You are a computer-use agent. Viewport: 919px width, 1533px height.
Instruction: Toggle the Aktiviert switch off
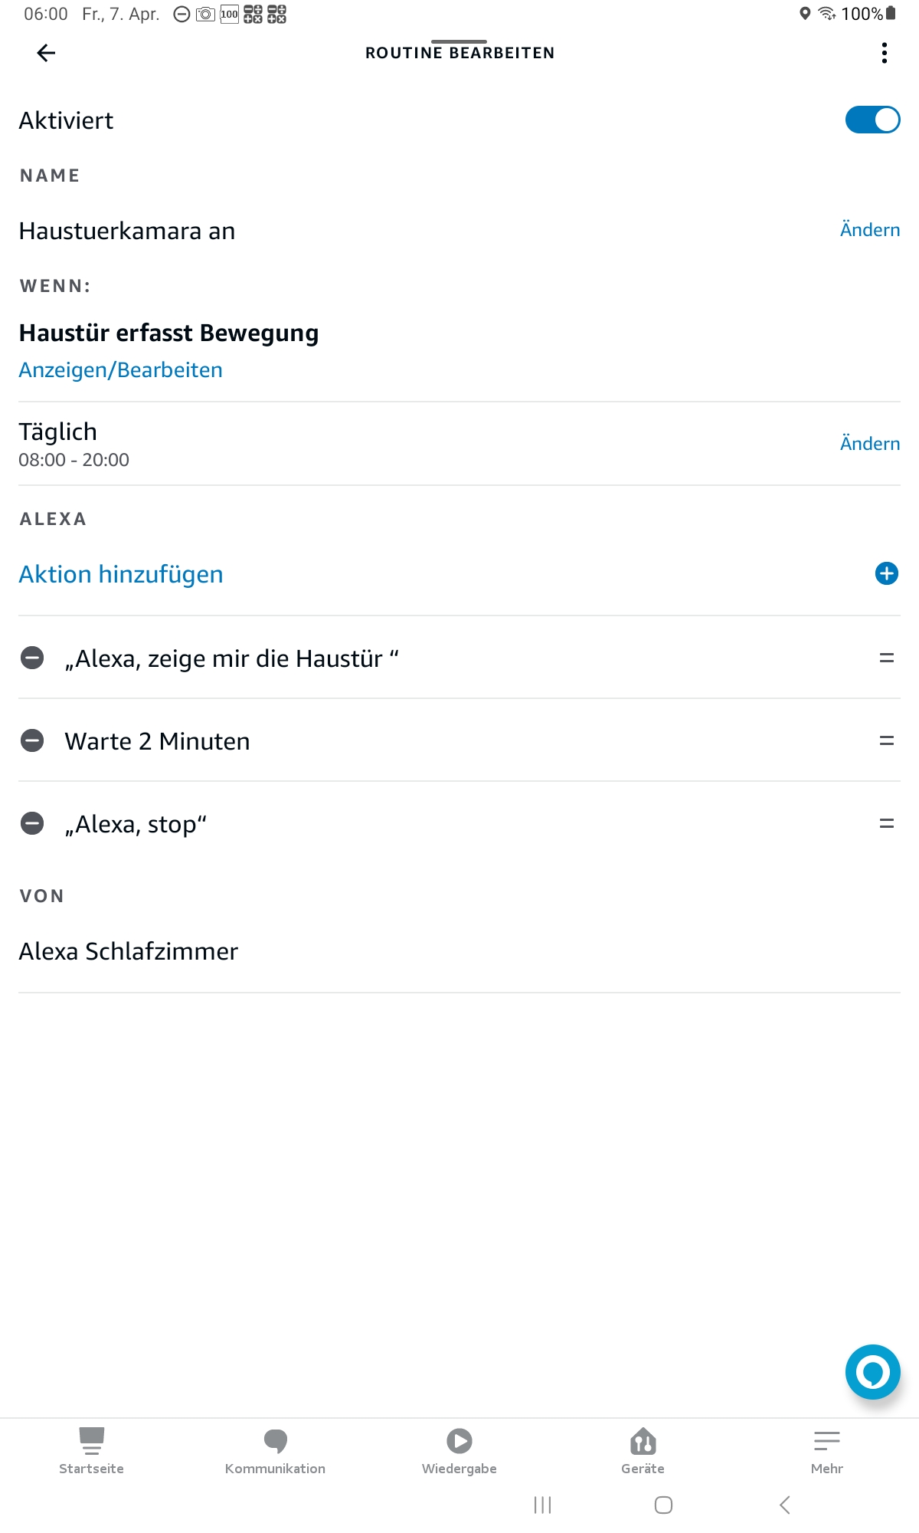[872, 120]
